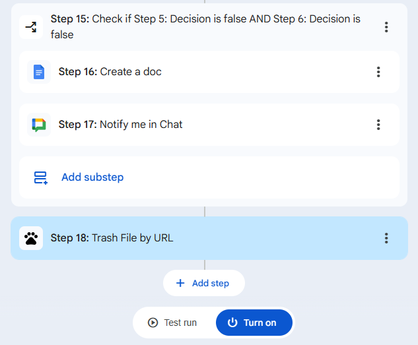This screenshot has width=418, height=345.
Task: Open Step 15 more options menu
Action: (386, 27)
